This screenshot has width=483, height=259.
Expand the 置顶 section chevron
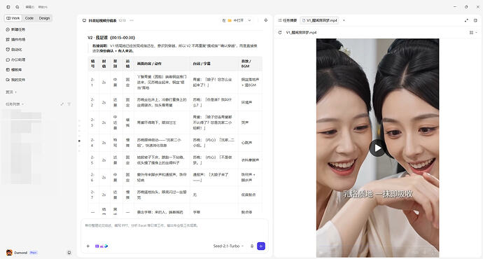(x=16, y=92)
